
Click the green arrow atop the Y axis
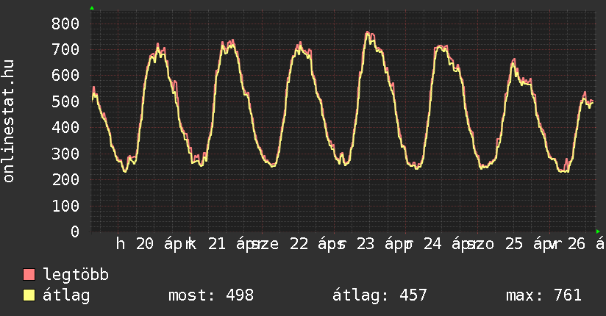coord(92,8)
